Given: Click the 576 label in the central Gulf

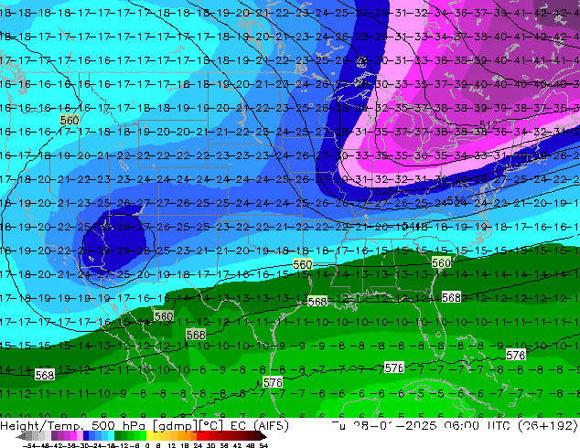Looking at the screenshot, I should (x=394, y=368).
